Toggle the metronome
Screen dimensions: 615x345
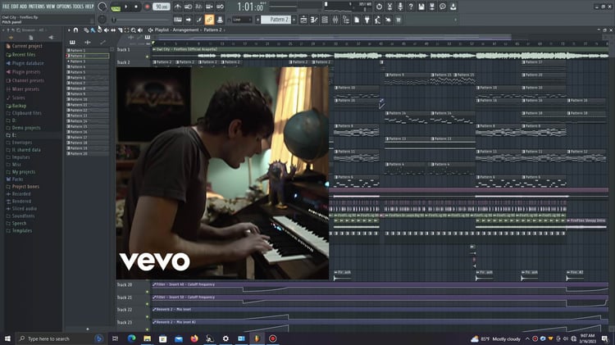(178, 7)
